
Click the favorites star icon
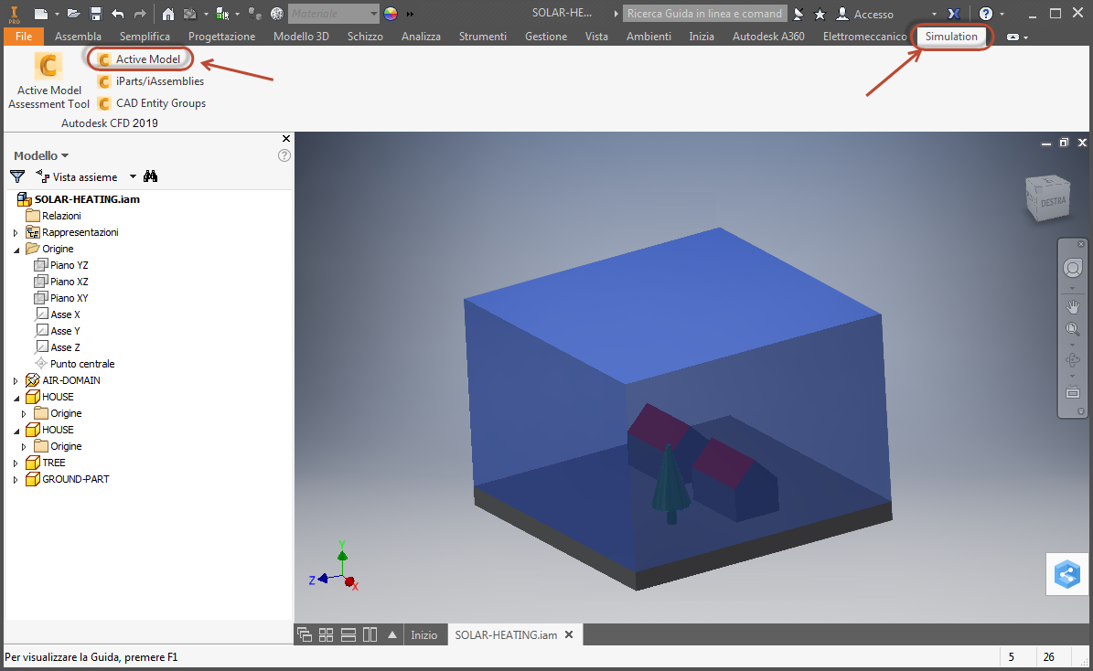(x=820, y=13)
